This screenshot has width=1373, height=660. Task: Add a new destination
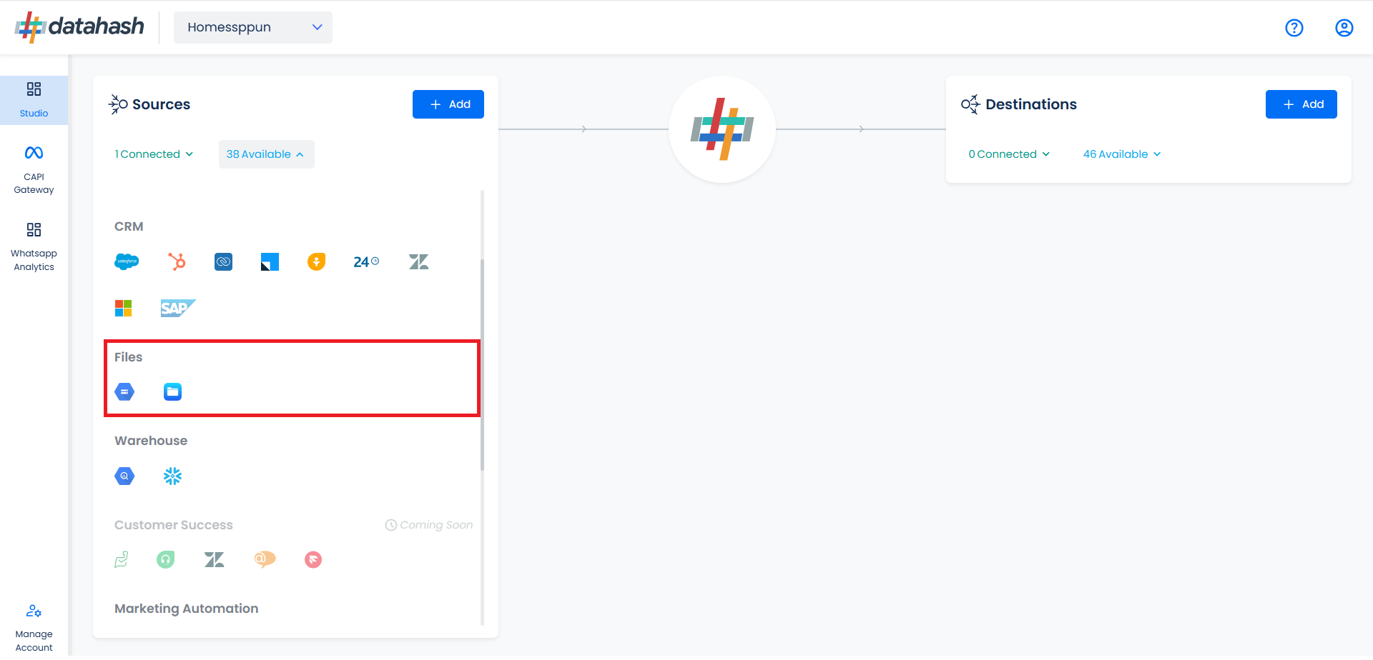point(1301,104)
